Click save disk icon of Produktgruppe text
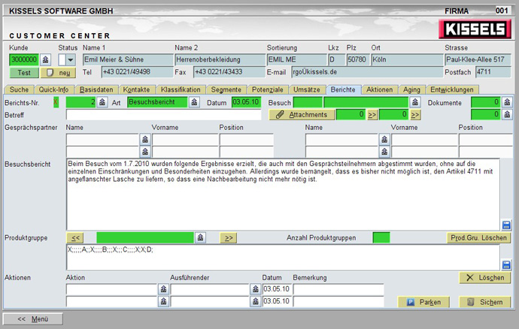Image resolution: width=519 pixels, height=329 pixels. point(506,265)
